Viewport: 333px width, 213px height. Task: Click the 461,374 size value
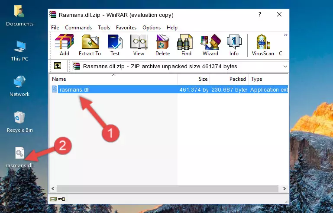click(x=194, y=90)
